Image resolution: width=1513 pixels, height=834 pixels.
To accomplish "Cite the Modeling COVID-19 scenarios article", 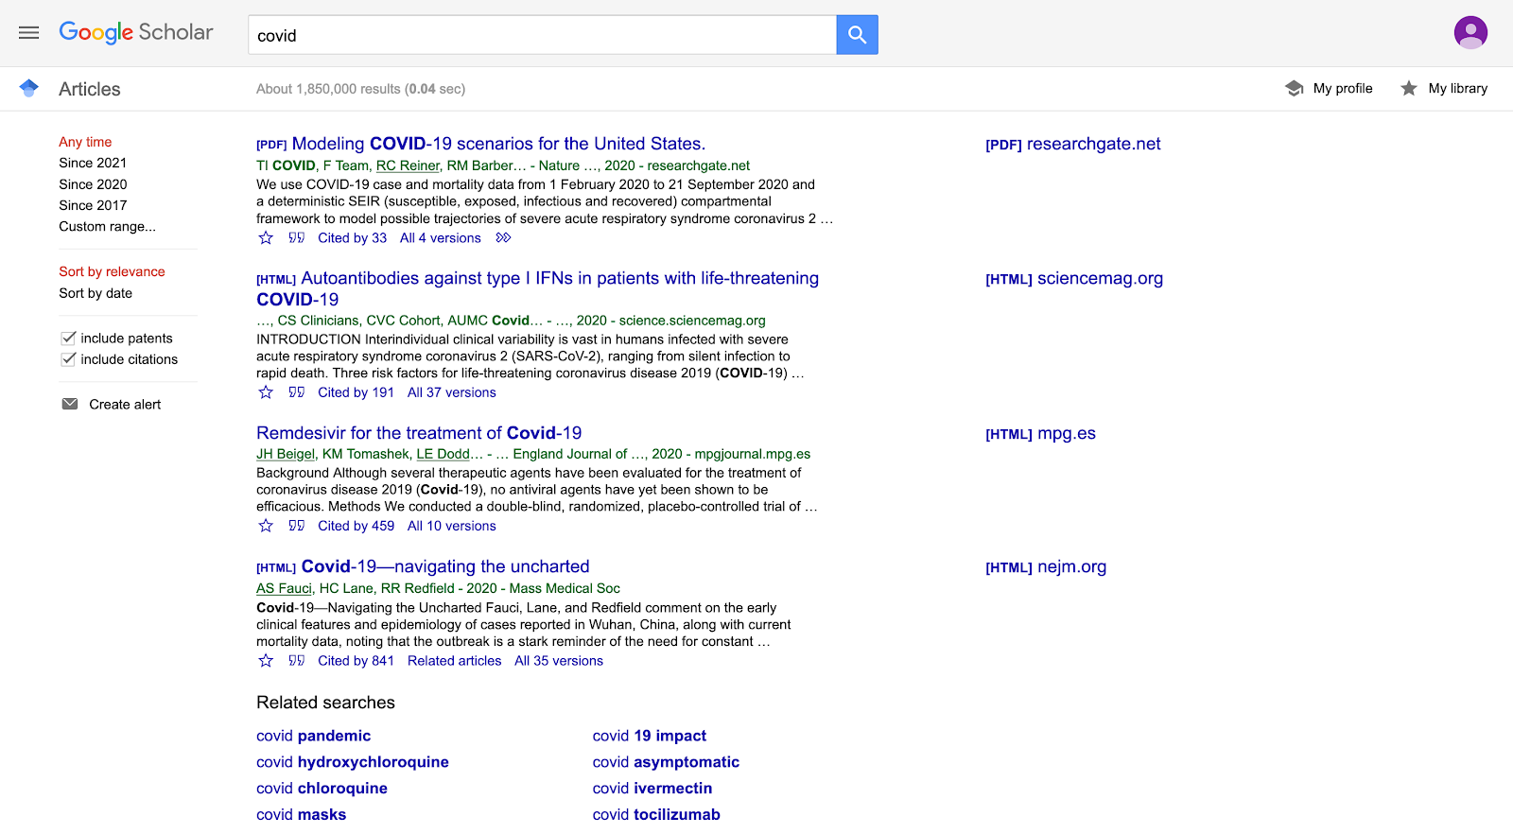I will [297, 238].
